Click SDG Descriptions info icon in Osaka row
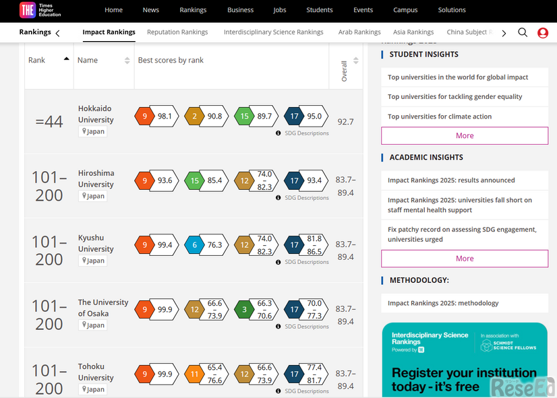This screenshot has height=398, width=557. (278, 327)
